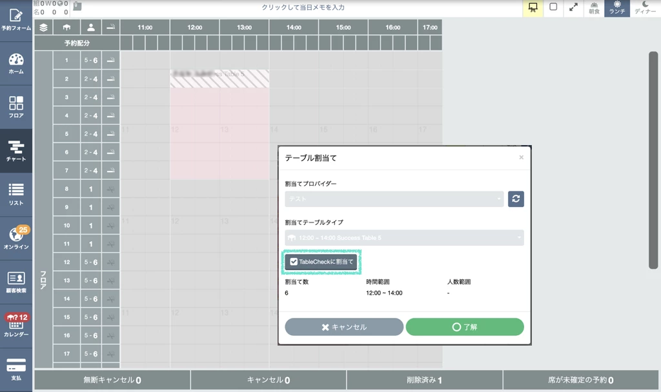Toggle the square outline button in top bar

pos(553,8)
